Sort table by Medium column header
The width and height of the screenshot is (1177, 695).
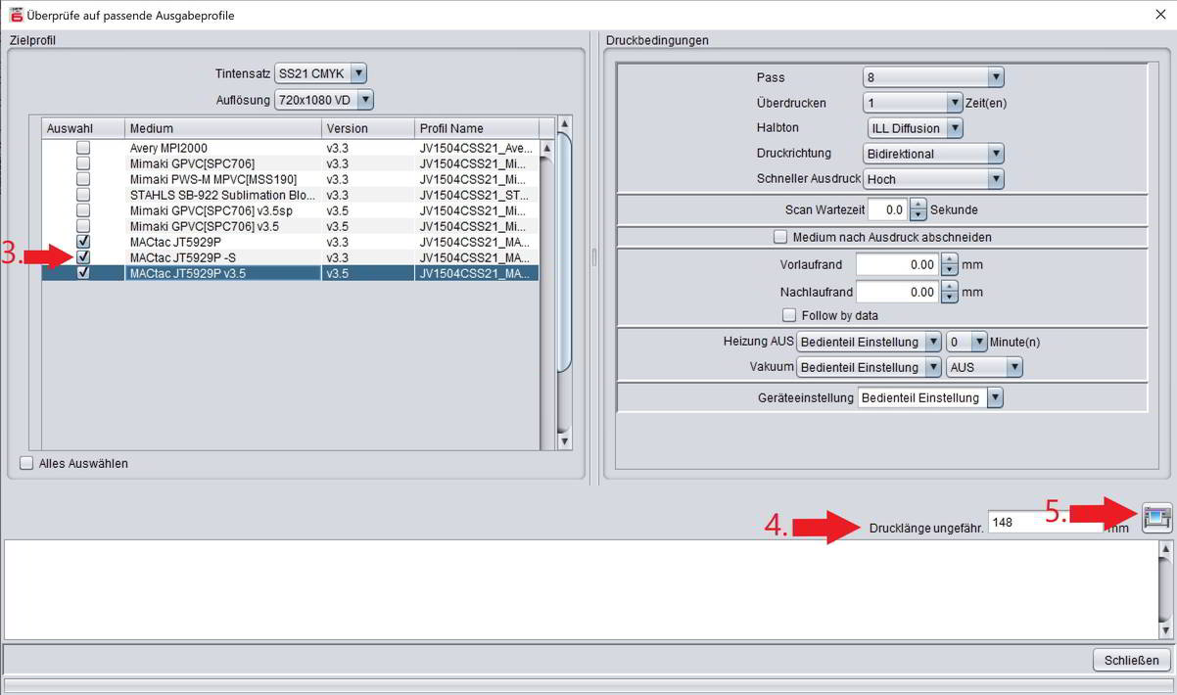tap(222, 128)
